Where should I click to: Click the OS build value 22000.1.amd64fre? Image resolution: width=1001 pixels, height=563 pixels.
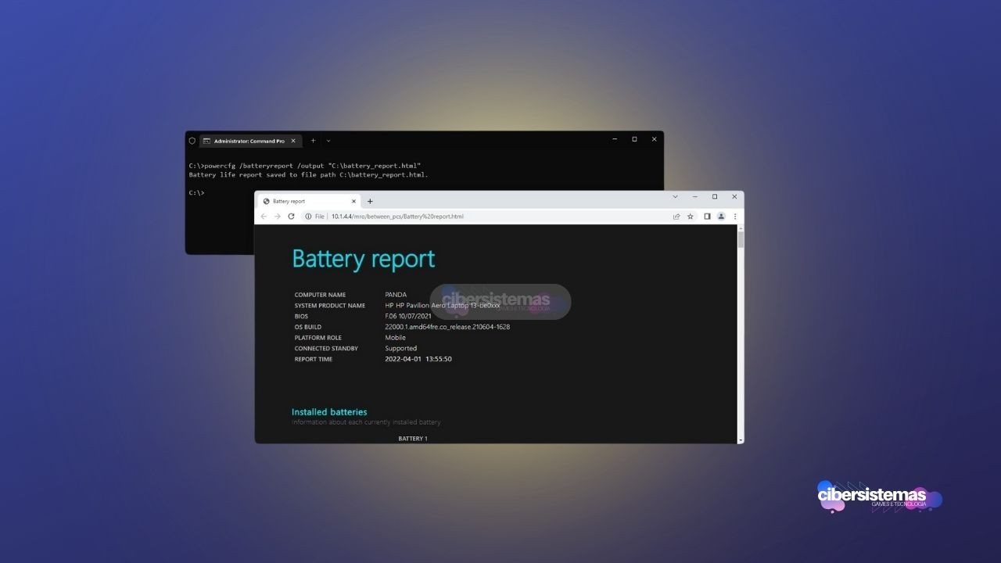[x=447, y=327]
